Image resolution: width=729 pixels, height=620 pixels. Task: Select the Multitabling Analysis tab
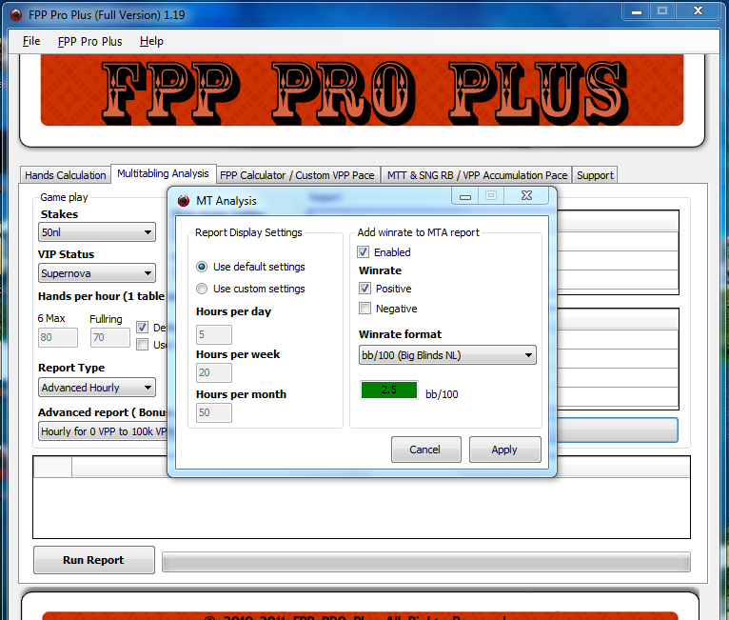(163, 173)
